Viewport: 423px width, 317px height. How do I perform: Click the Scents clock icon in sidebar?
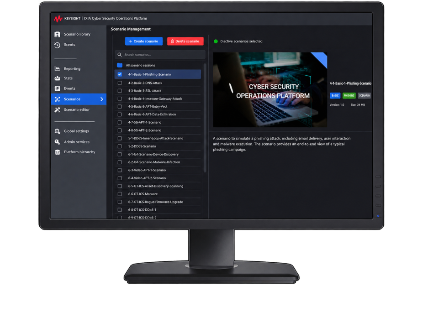(x=57, y=45)
